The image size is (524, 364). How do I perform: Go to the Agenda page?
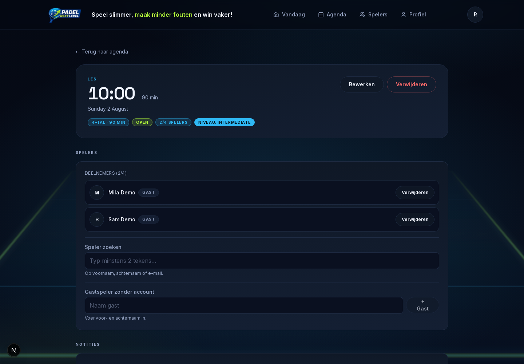pos(332,15)
